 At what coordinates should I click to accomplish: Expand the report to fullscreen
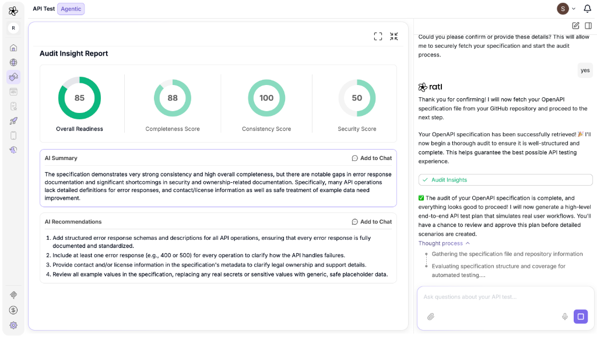click(378, 36)
